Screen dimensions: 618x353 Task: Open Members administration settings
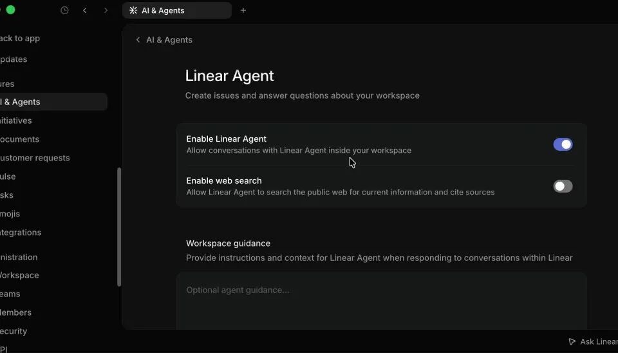(x=15, y=312)
